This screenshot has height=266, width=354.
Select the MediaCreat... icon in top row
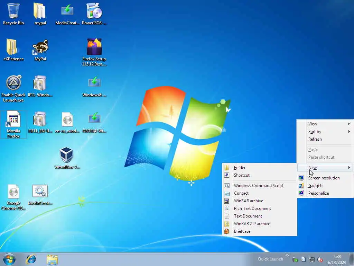pos(67,14)
